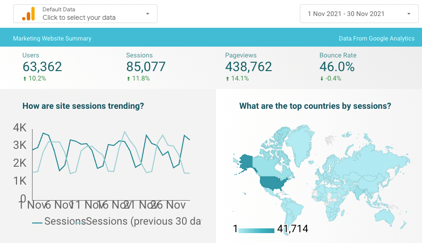
Task: Click the Sessions scorecard label
Action: [140, 55]
